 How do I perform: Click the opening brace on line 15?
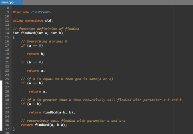tap(14, 37)
